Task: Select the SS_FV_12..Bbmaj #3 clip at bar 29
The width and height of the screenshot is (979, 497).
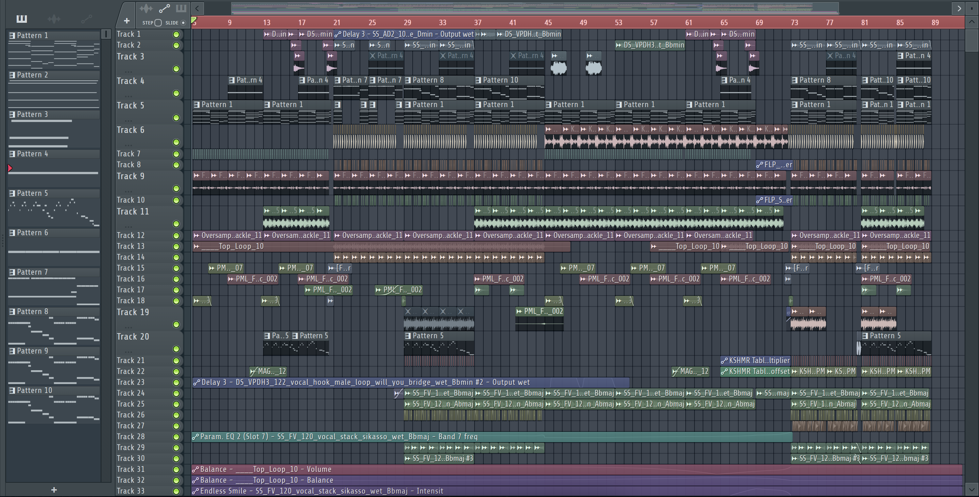Action: tap(439, 459)
